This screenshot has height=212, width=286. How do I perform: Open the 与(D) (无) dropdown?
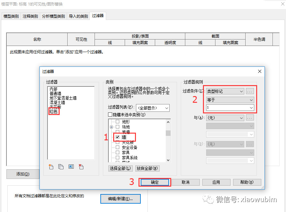[225, 144]
